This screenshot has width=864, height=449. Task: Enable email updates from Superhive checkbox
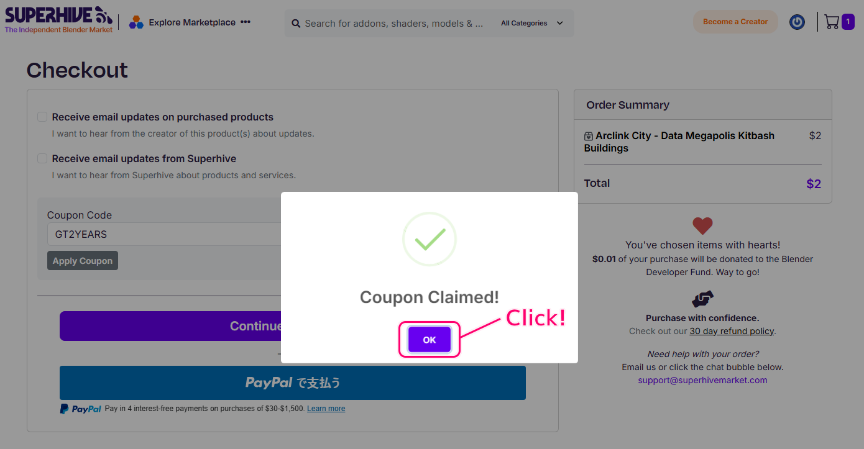coord(42,158)
